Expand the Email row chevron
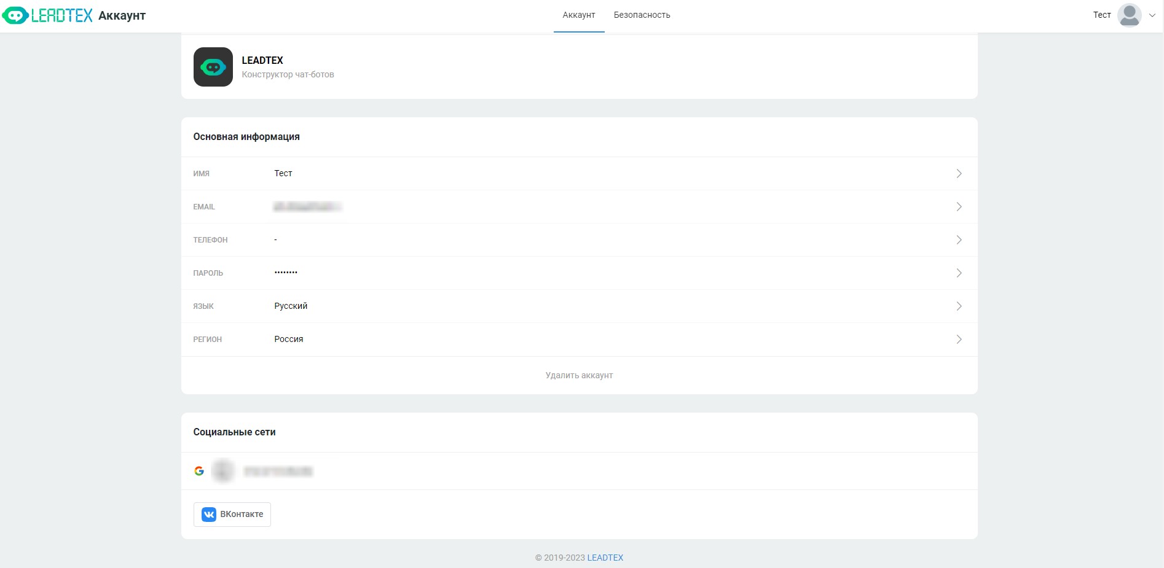 pyautogui.click(x=959, y=207)
